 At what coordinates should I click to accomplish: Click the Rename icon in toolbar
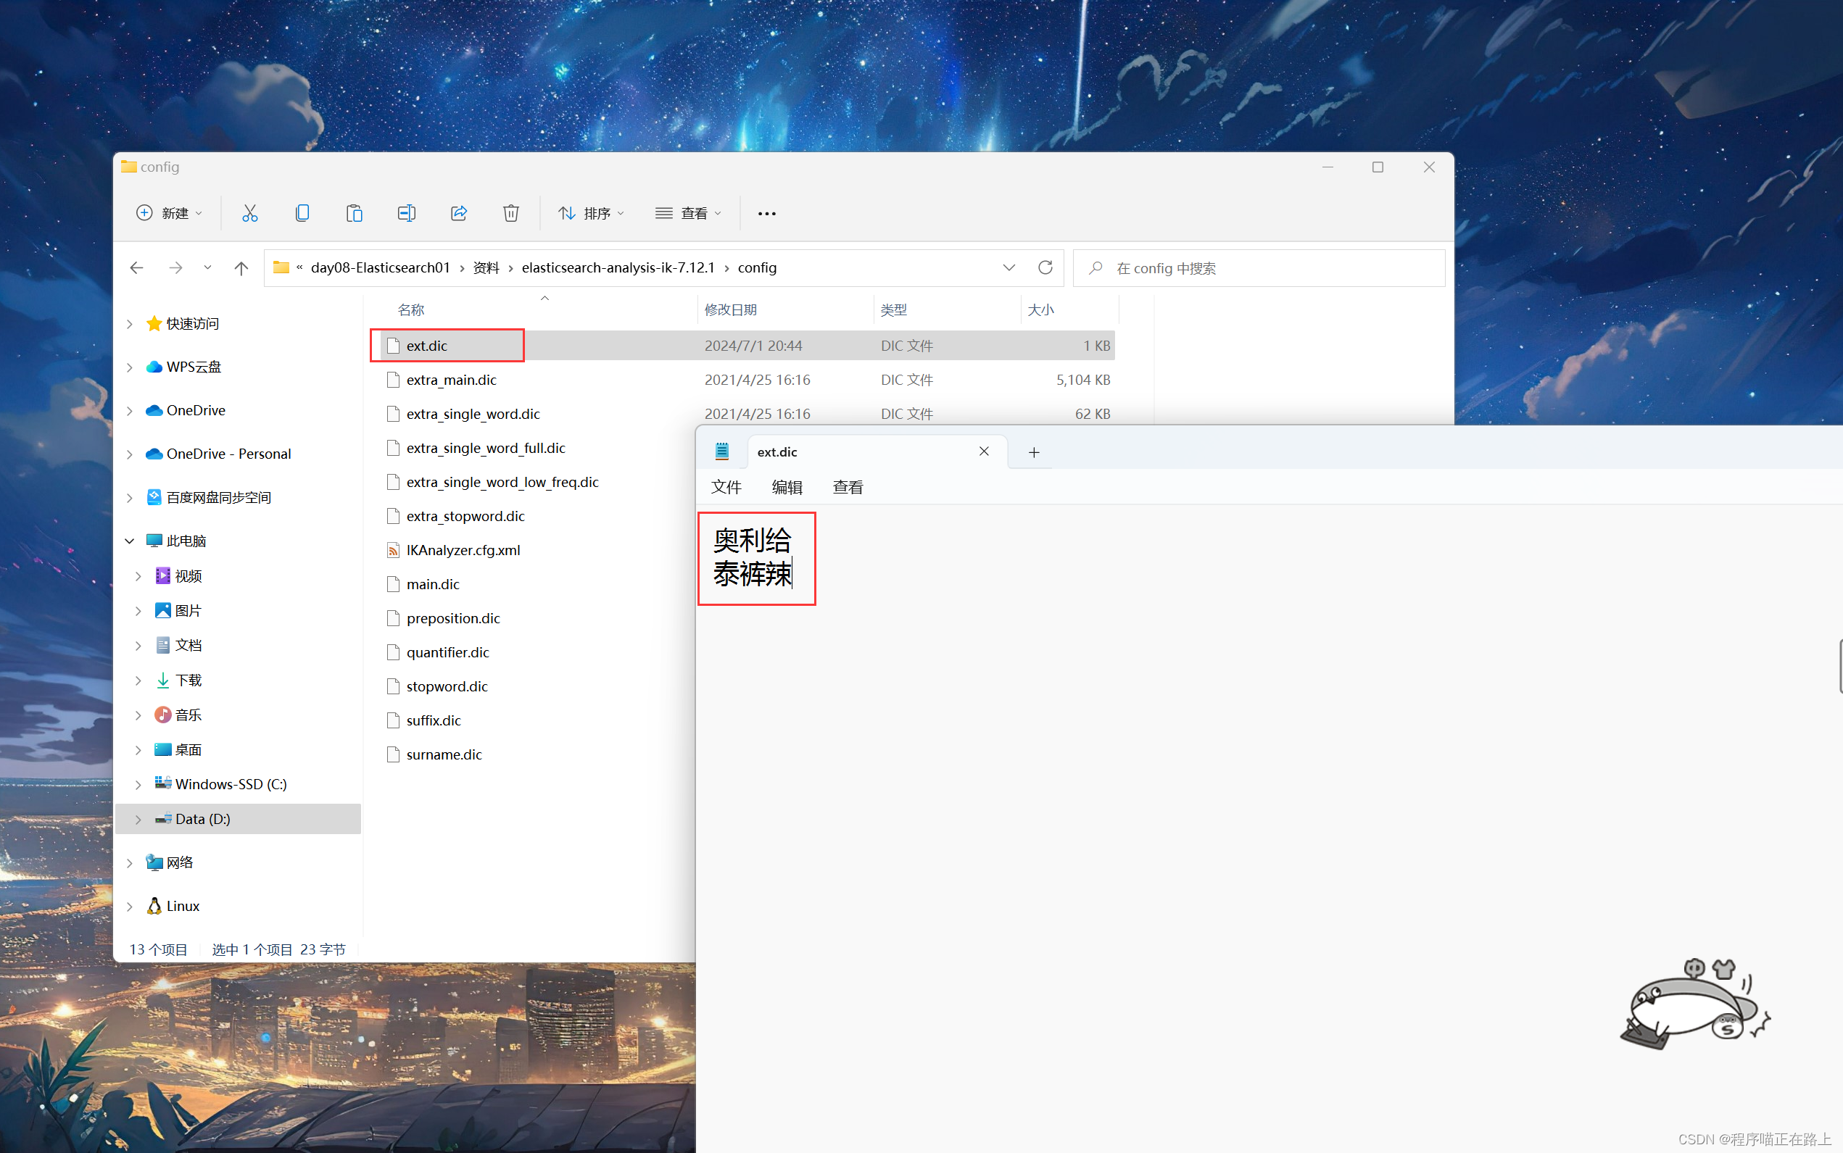click(x=407, y=214)
